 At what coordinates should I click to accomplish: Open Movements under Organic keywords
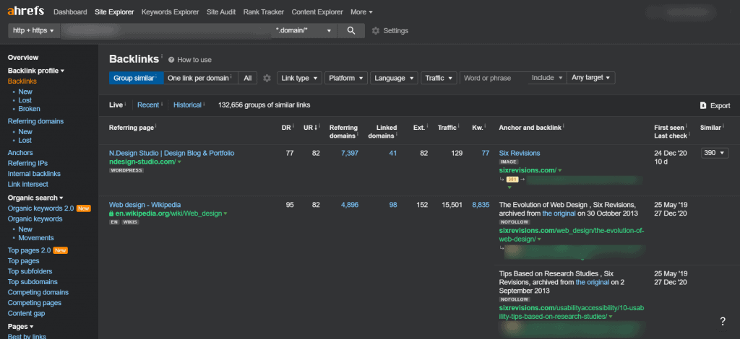pos(36,238)
